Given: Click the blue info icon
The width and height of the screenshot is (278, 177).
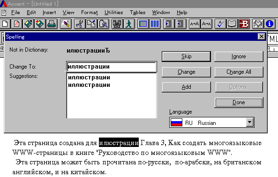Looking at the screenshot, I should (270, 24).
